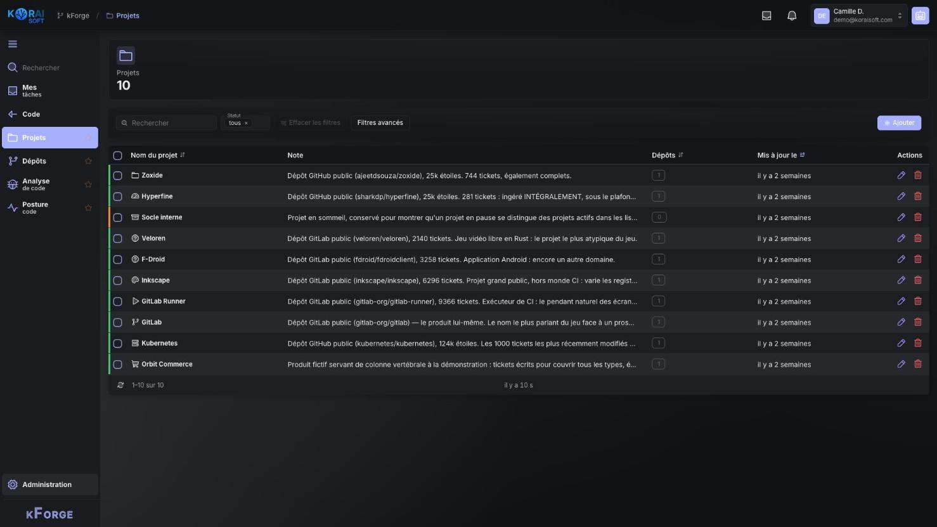Sort by Mis à jour le column
This screenshot has height=527, width=937.
click(x=780, y=155)
